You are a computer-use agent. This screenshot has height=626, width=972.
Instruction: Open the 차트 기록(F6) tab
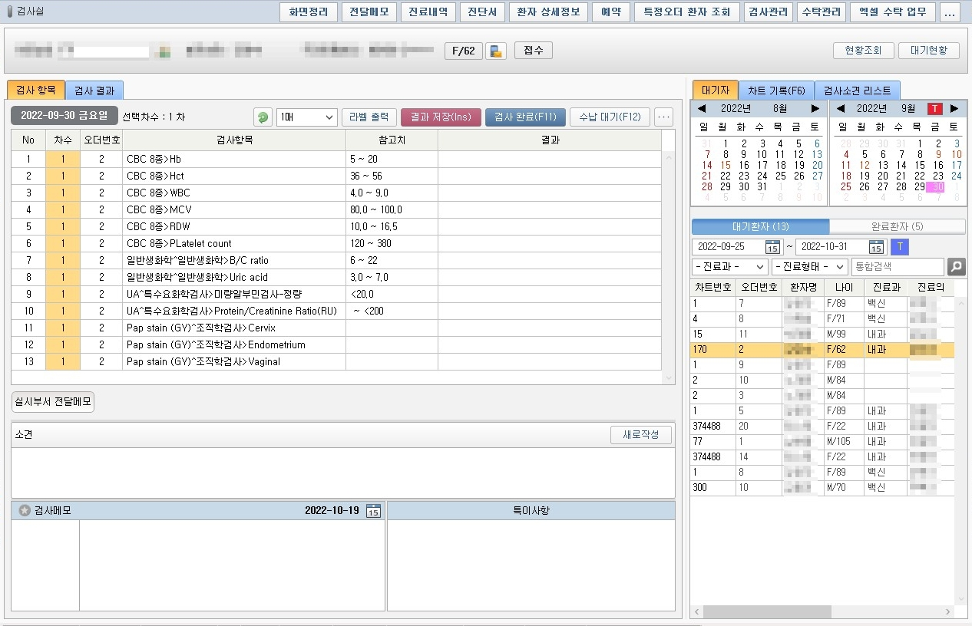pyautogui.click(x=776, y=91)
